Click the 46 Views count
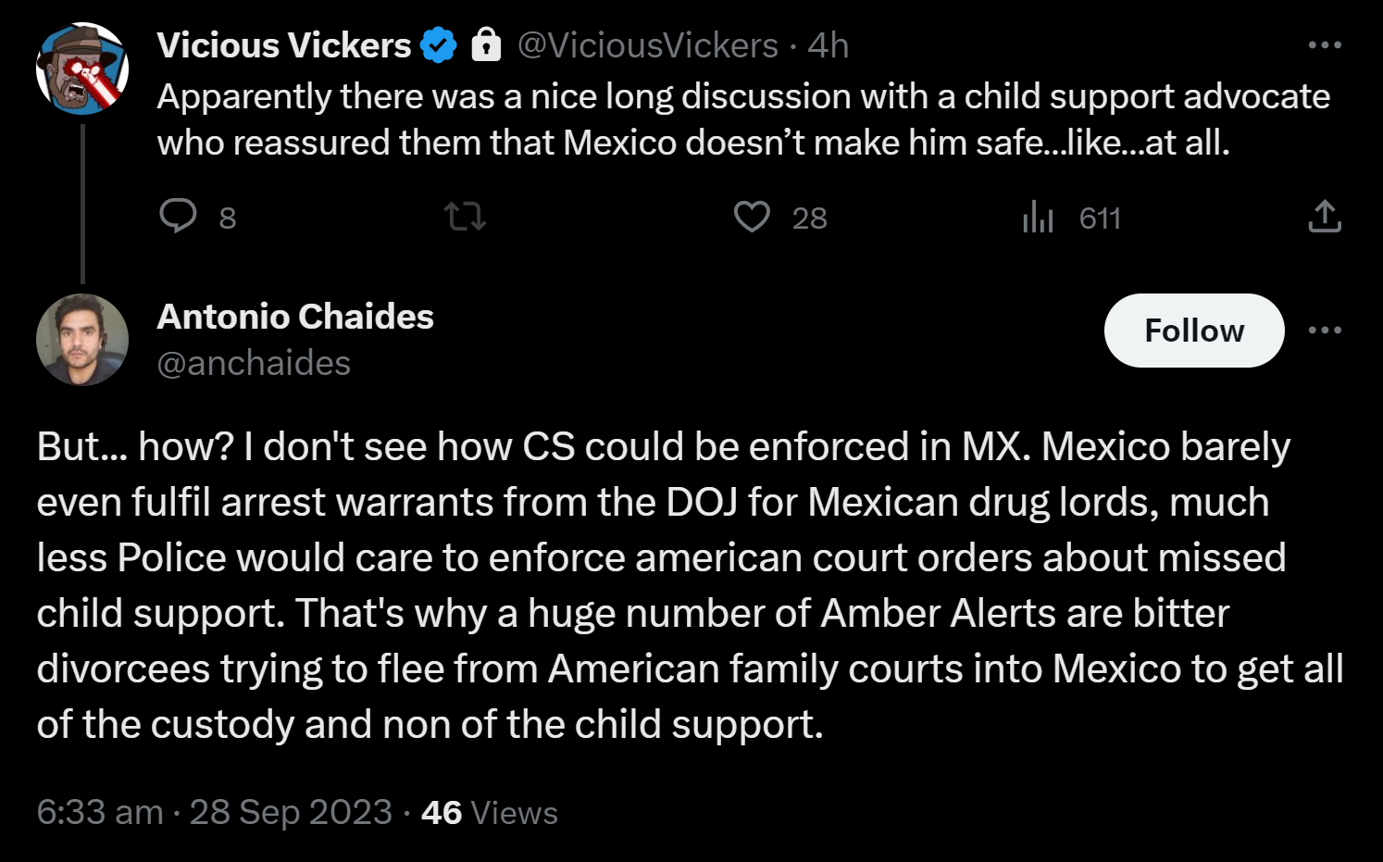The width and height of the screenshot is (1383, 862). 490,812
